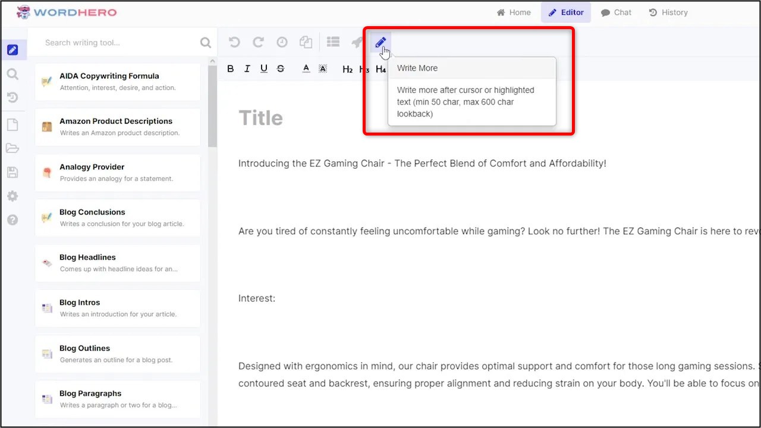Open the text color picker
Viewport: 761px width, 428px height.
click(x=306, y=68)
